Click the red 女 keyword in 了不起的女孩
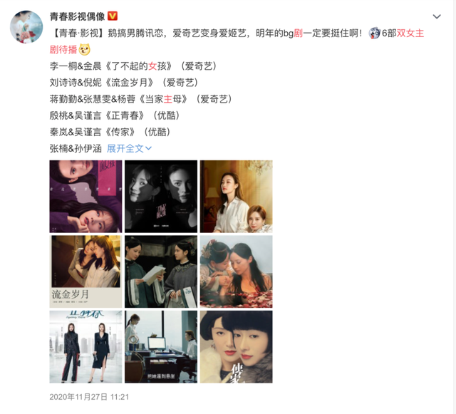 152,66
